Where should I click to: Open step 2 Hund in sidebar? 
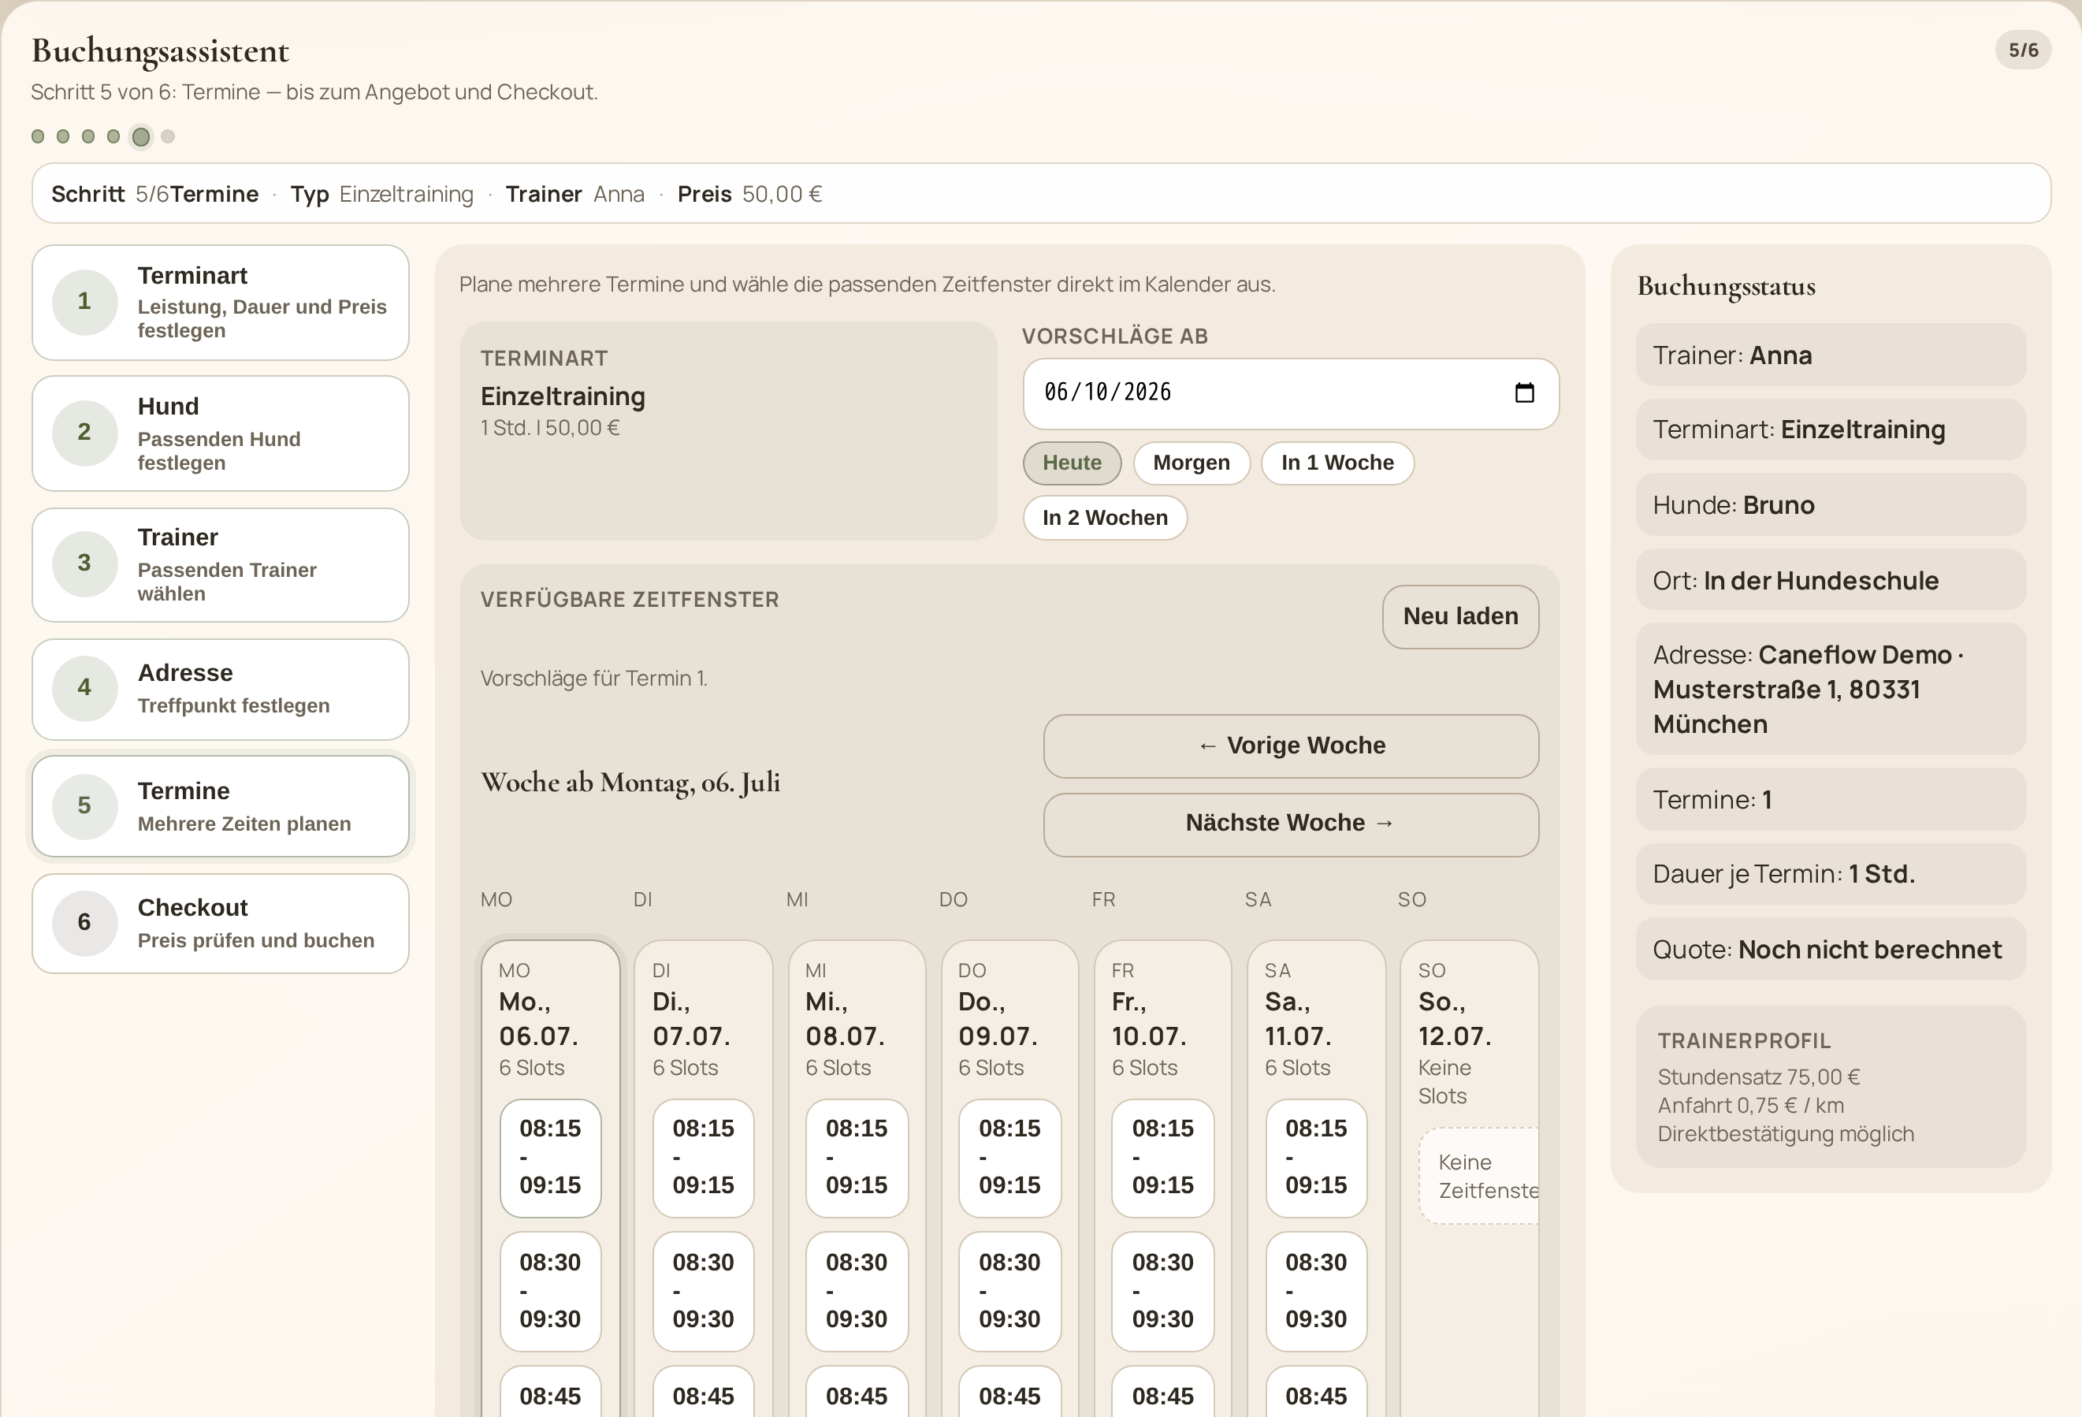pyautogui.click(x=221, y=433)
